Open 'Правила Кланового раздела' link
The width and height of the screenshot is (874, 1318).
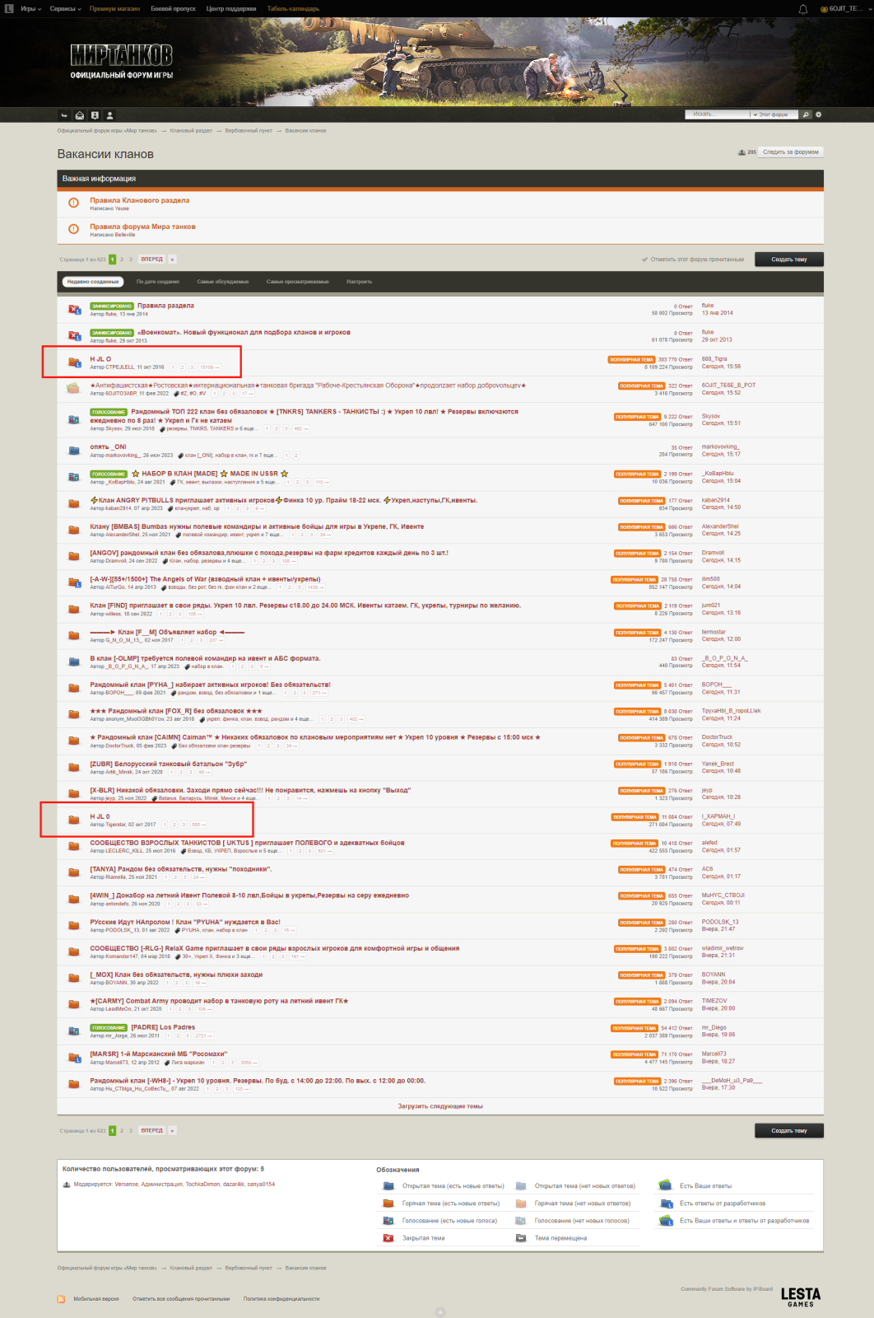pyautogui.click(x=140, y=200)
